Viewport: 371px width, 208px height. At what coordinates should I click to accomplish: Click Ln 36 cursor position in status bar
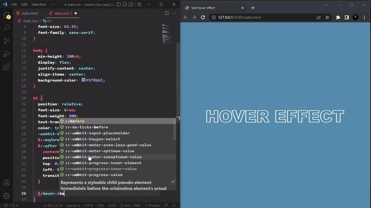click(53, 206)
